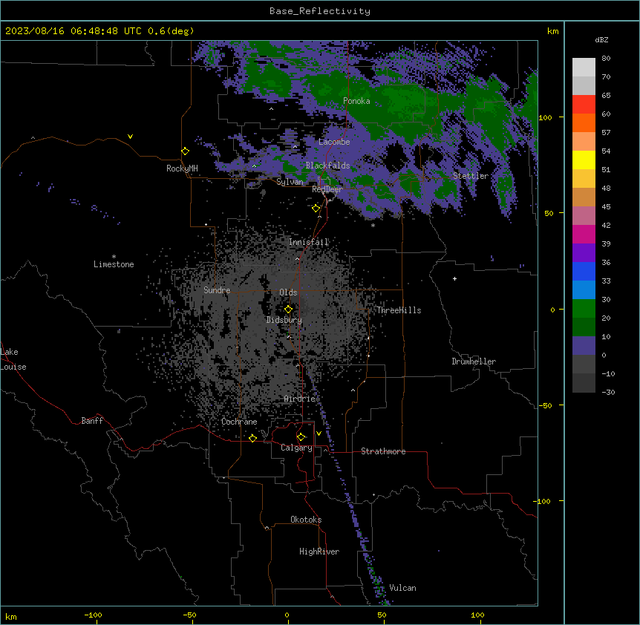Click the yellow v marker northwest of RockyMH
Image resolution: width=640 pixels, height=625 pixels.
(130, 137)
